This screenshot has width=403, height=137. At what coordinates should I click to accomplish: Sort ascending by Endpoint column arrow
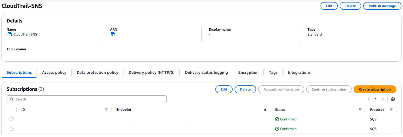coord(265,110)
